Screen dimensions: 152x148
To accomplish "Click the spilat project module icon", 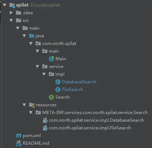I will (x=12, y=5).
